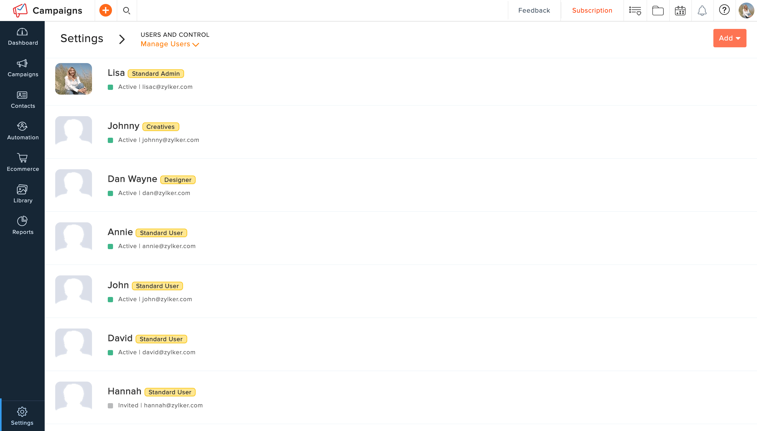Click Lisa's profile photo thumbnail
The height and width of the screenshot is (431, 757).
click(73, 79)
